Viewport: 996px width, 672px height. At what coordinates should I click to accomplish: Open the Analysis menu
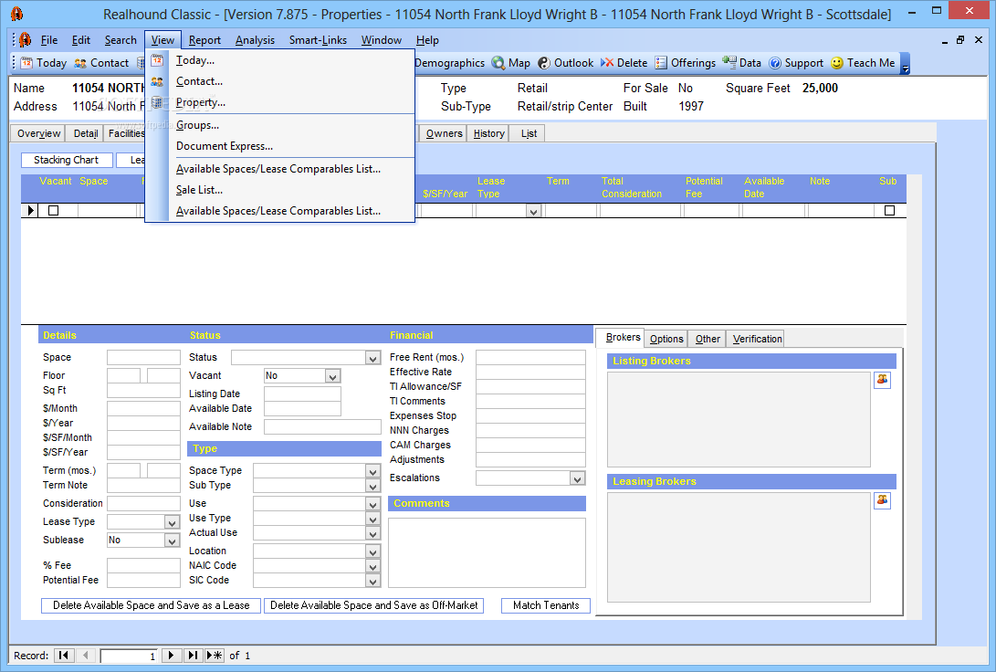pos(255,40)
